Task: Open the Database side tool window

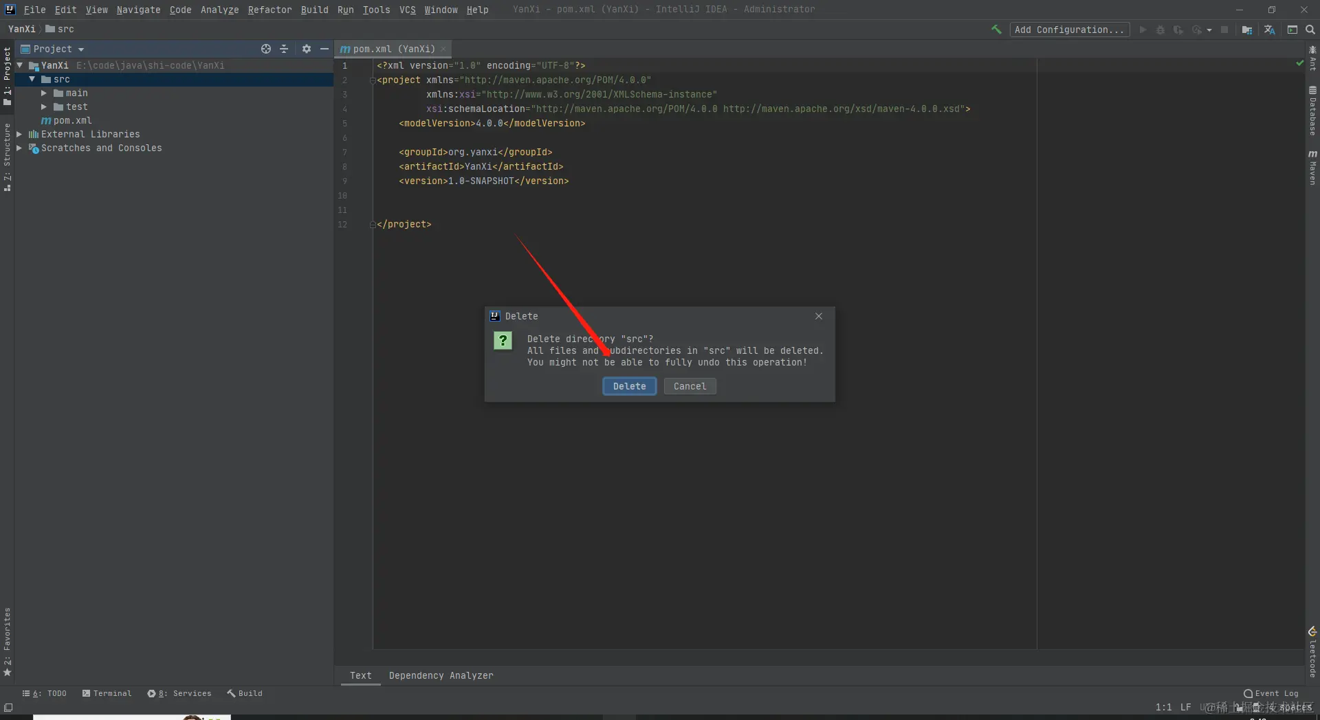Action: (x=1312, y=111)
